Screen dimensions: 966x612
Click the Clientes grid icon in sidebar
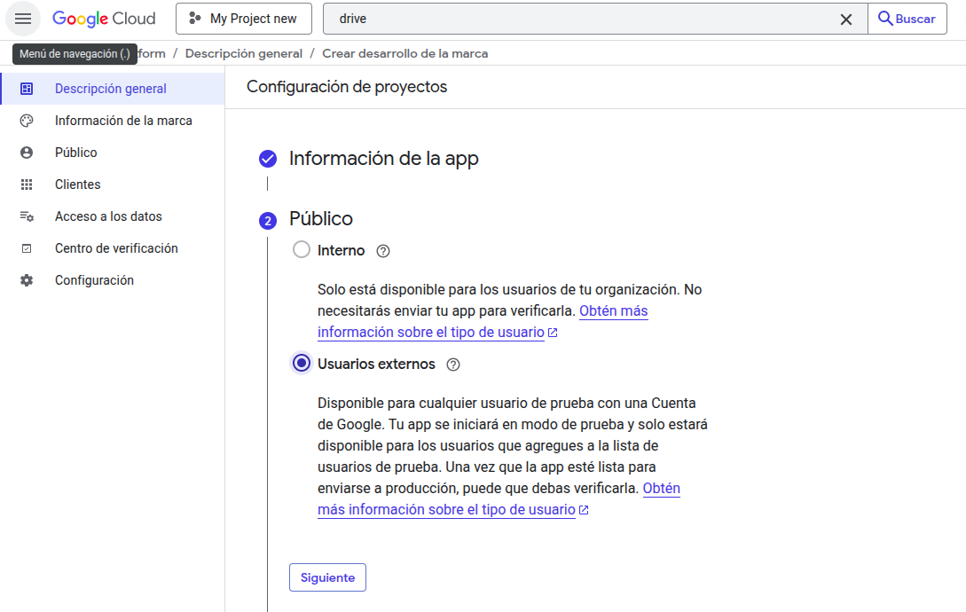click(27, 184)
